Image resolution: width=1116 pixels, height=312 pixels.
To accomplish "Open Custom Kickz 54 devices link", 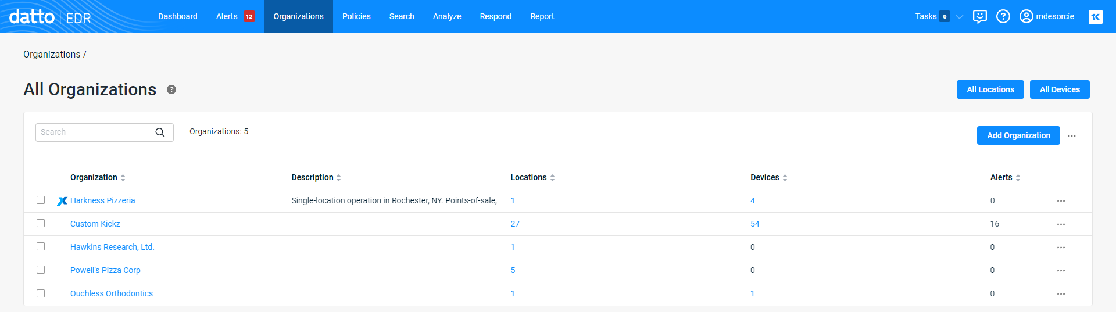I will coord(755,224).
